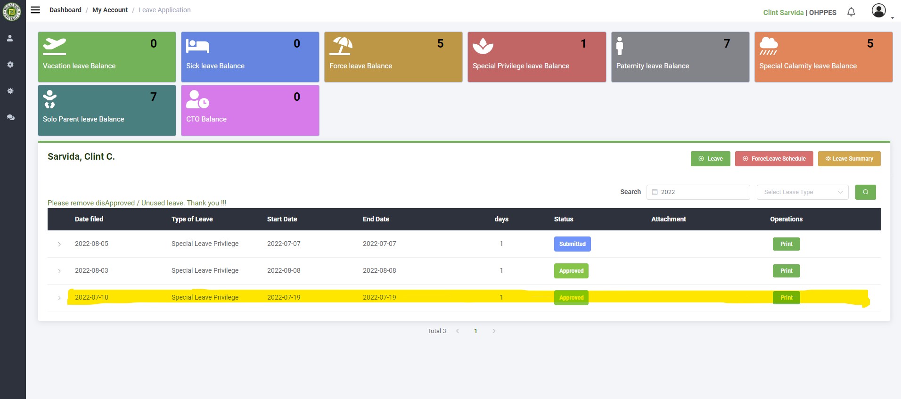This screenshot has height=399, width=901.
Task: Open the ForceLeave Schedule button
Action: (774, 159)
